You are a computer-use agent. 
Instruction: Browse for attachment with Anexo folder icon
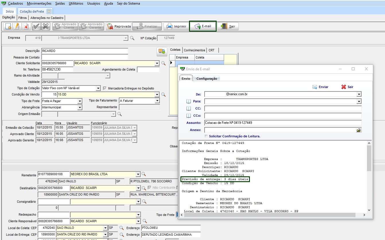pos(359,130)
